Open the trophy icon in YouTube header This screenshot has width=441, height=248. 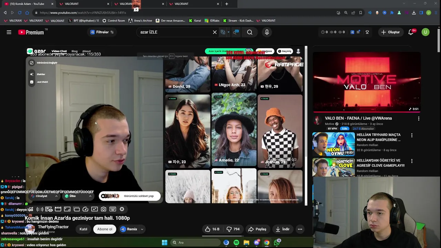[x=367, y=32]
